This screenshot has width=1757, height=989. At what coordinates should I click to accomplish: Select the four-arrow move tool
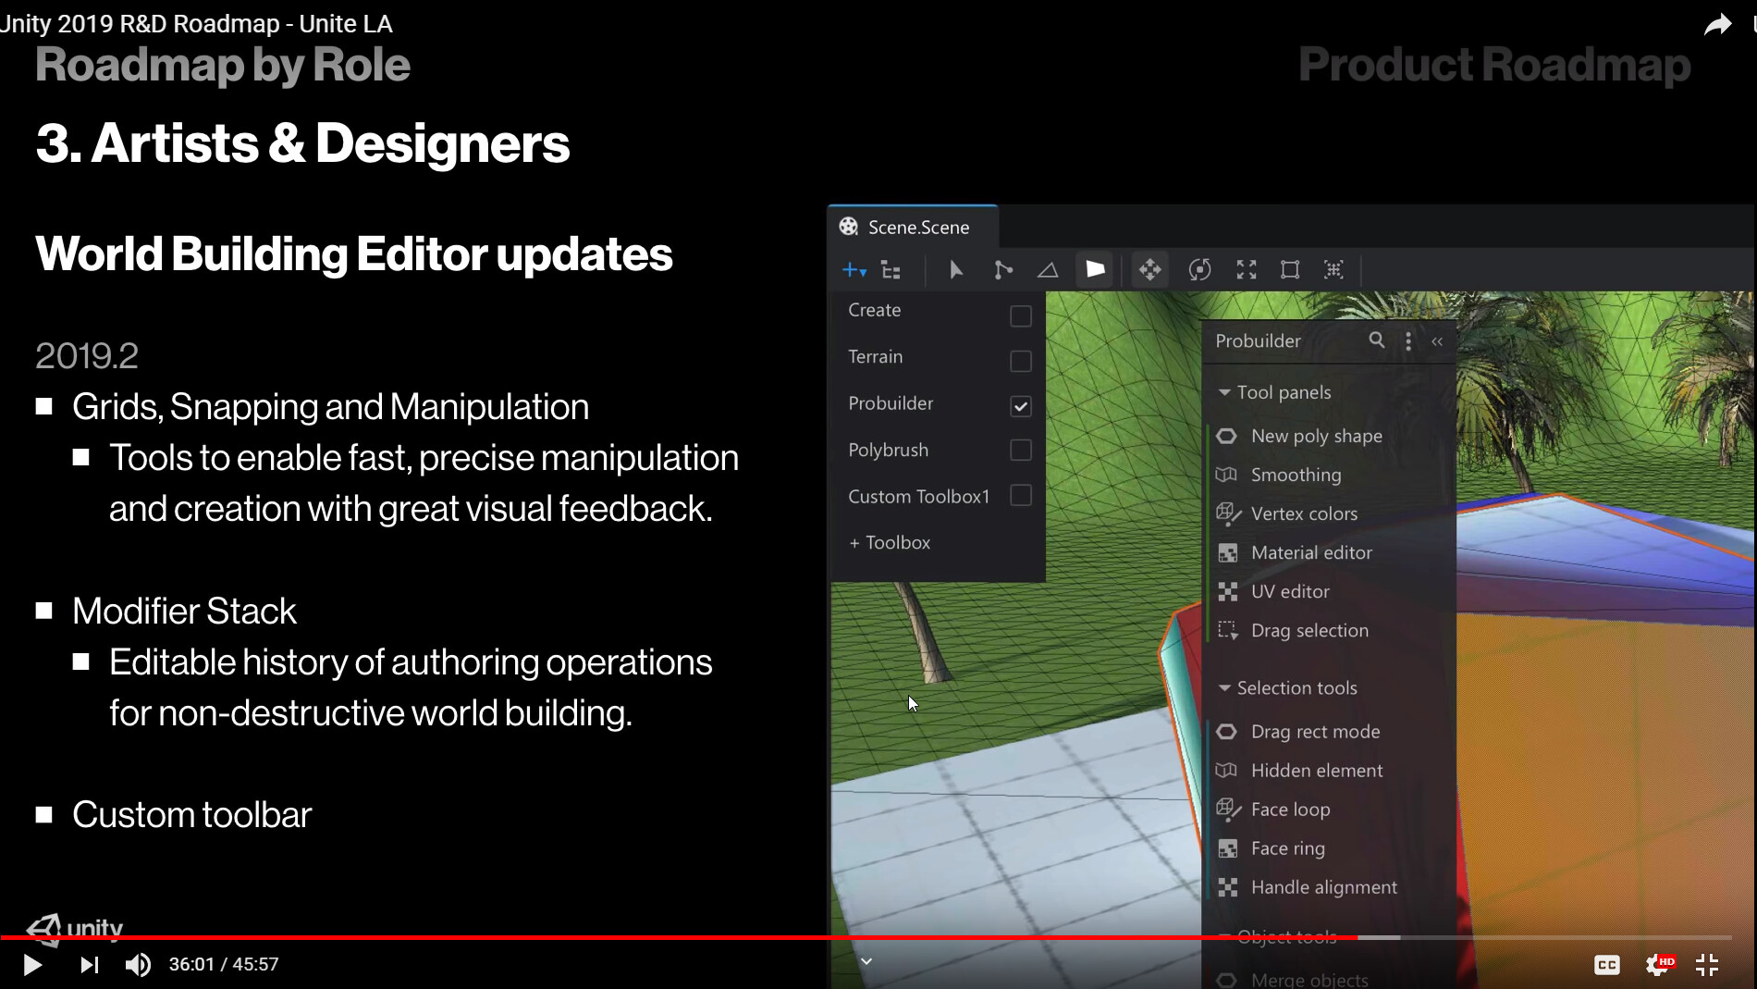tap(1150, 269)
